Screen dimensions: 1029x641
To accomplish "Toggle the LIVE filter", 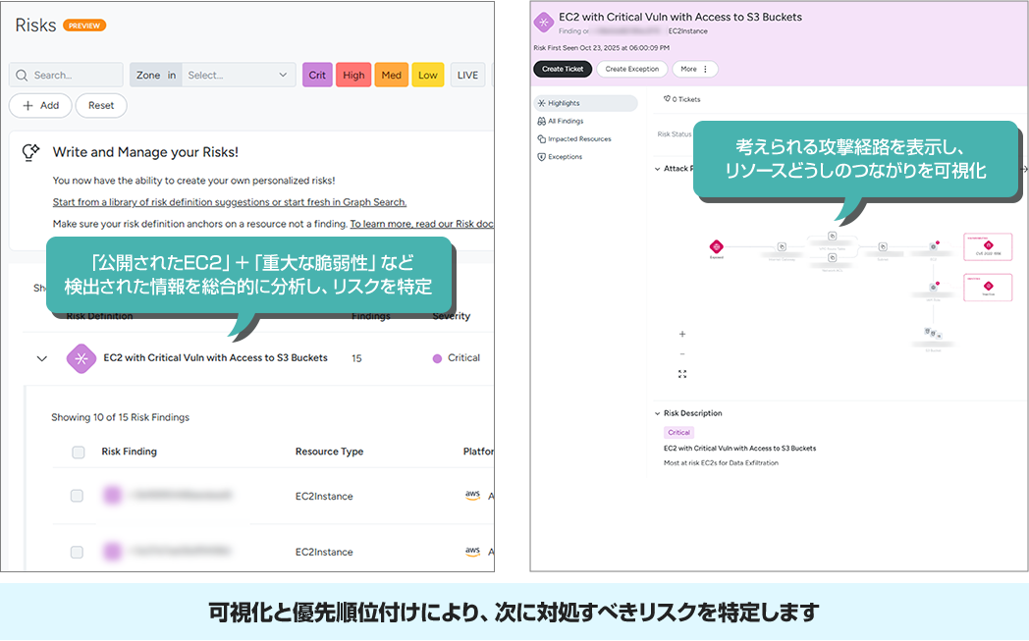I will (x=466, y=75).
